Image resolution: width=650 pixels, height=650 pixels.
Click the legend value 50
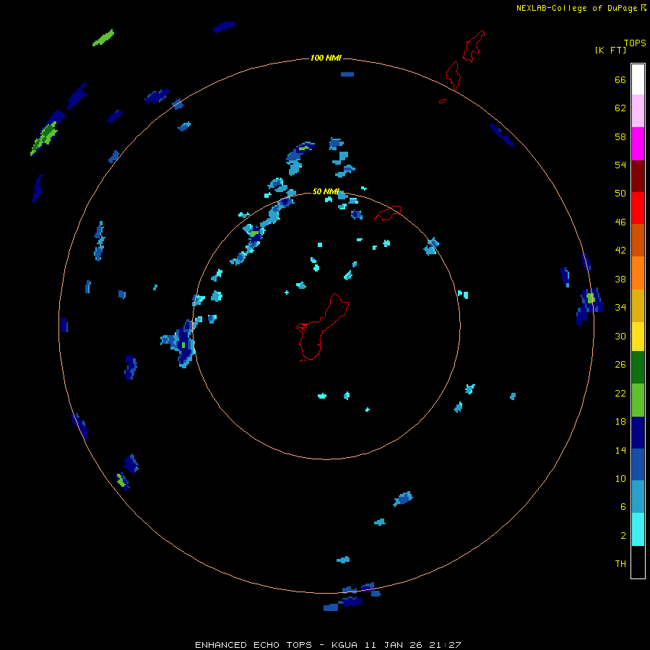click(x=620, y=194)
